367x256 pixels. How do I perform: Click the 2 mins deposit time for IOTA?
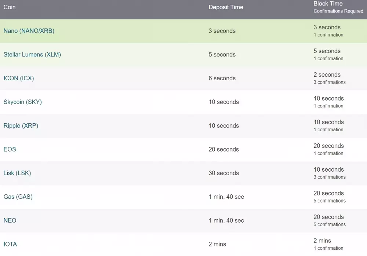(217, 244)
